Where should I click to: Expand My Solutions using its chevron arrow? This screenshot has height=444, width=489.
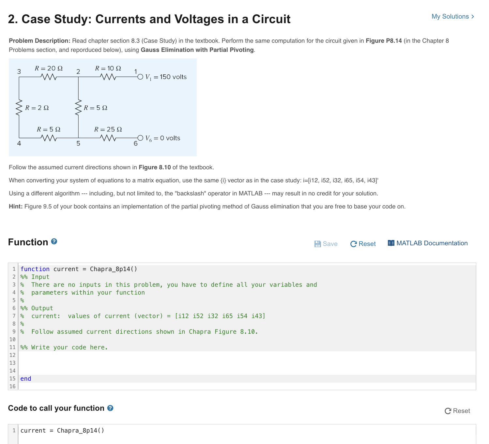click(472, 16)
